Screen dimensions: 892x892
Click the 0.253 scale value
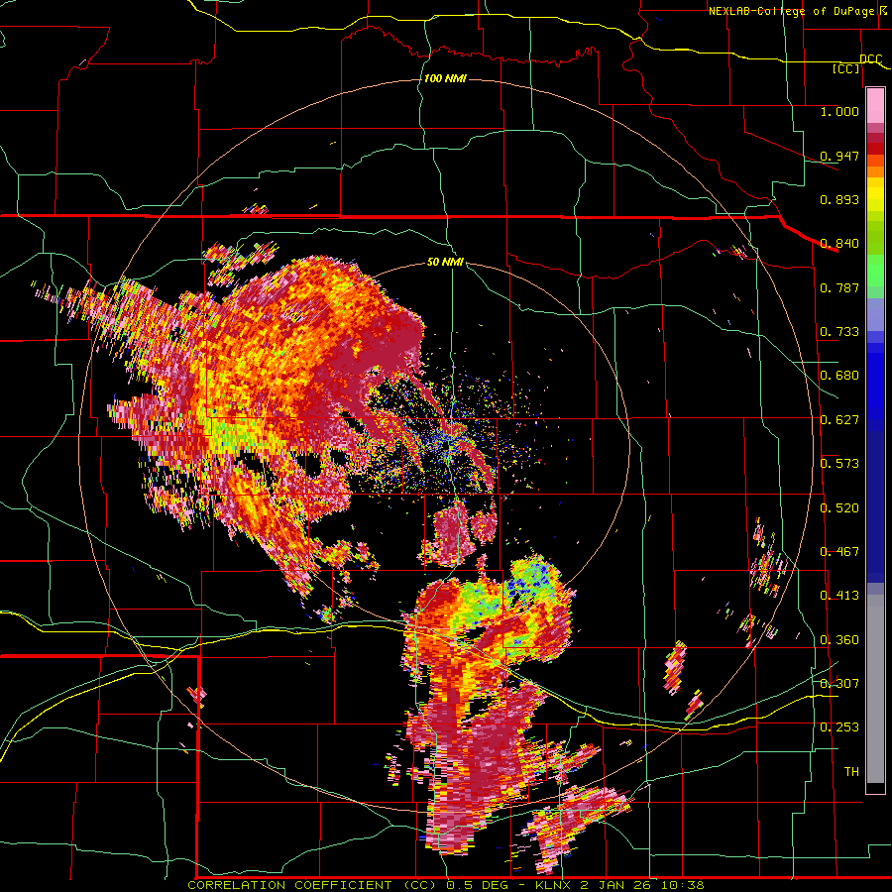pos(839,727)
